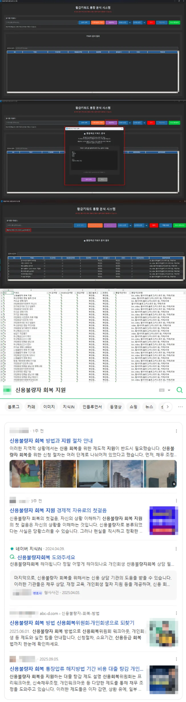Open the thumbnail with the '9' badge
Viewport: 186px width, 702px height.
pyautogui.click(x=160, y=474)
